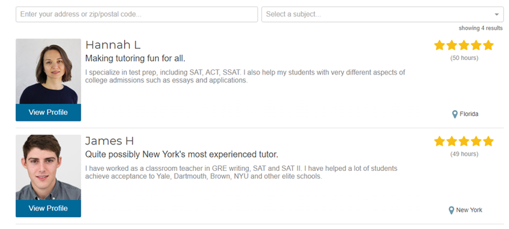509x229 pixels.
Task: Click the New York location label
Action: (x=469, y=210)
